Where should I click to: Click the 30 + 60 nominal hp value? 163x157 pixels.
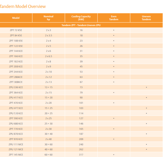click(x=49, y=144)
